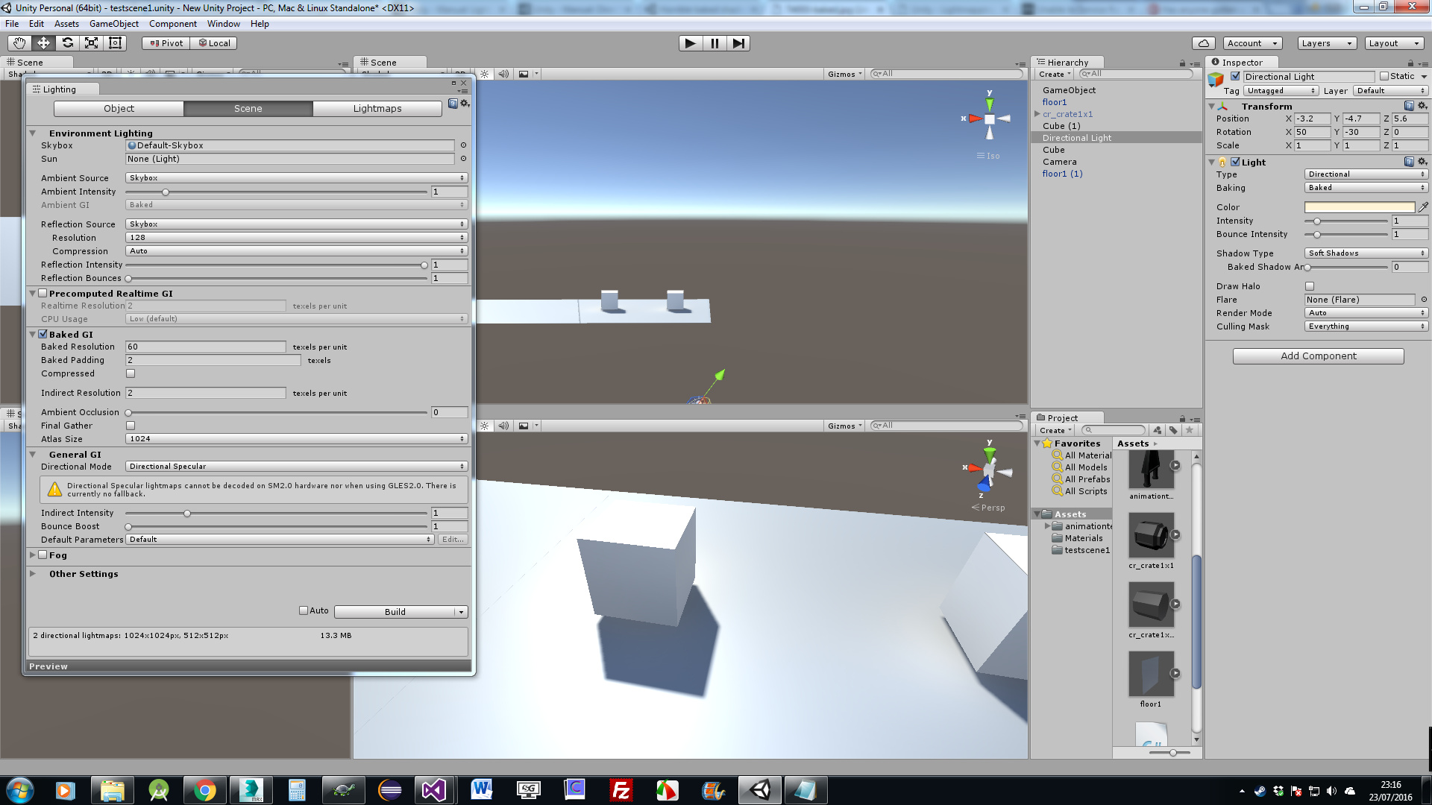The height and width of the screenshot is (805, 1432).
Task: Click the Flare object picker
Action: [x=1424, y=300]
